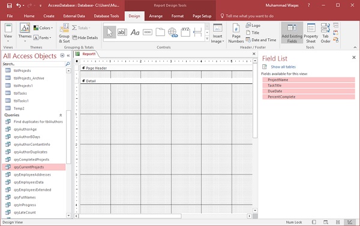Click the Undo arrow icon

[19, 5]
